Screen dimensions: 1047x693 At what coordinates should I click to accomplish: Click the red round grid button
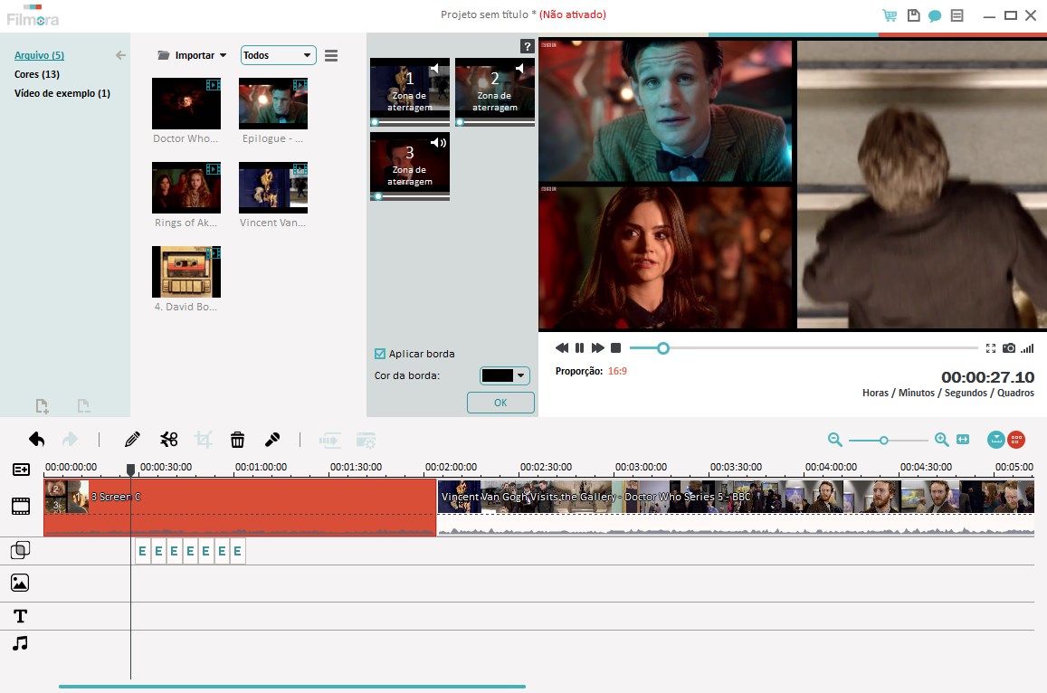click(1016, 440)
